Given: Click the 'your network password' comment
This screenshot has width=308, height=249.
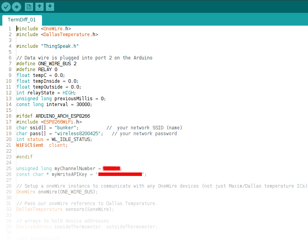Looking at the screenshot, I should 144,134.
